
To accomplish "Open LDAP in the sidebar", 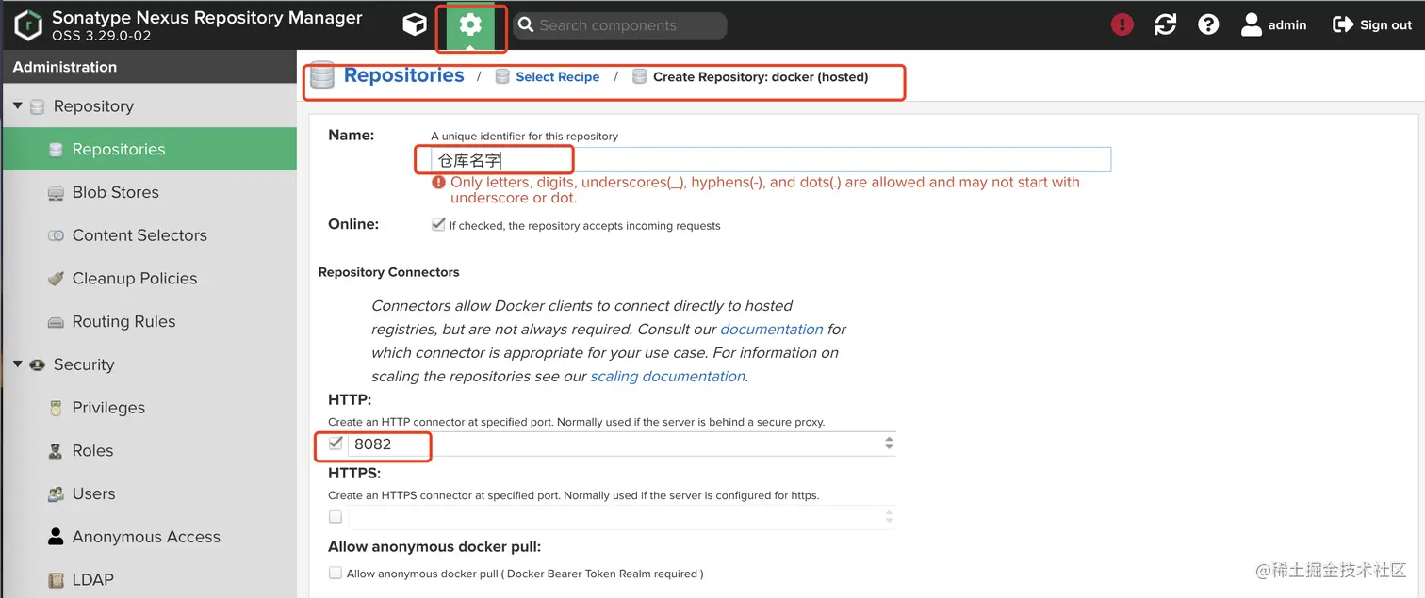I will point(150,580).
